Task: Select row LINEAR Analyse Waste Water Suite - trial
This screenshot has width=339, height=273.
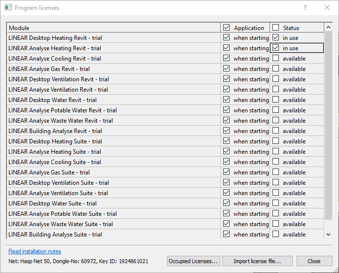Action: [x=166, y=224]
